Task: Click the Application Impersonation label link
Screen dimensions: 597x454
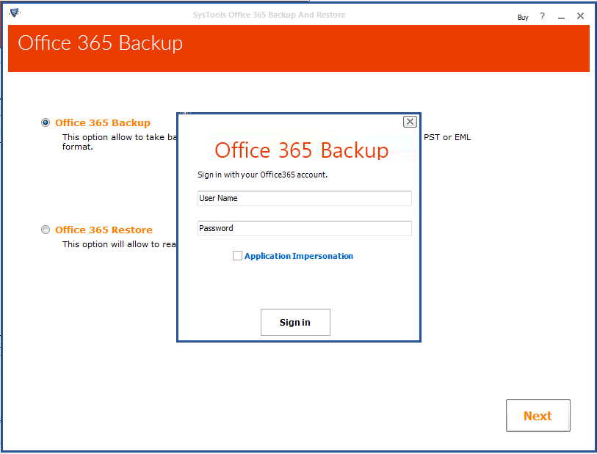Action: (x=298, y=256)
